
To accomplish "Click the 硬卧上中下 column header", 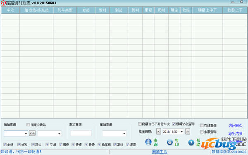I will point(207,10).
